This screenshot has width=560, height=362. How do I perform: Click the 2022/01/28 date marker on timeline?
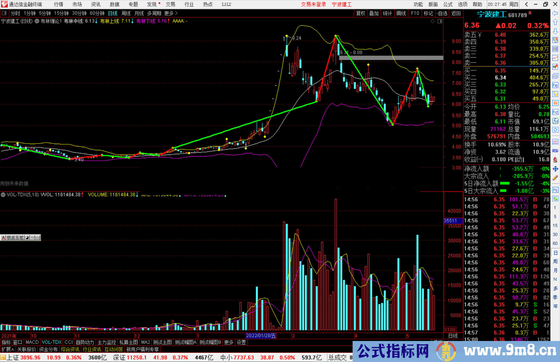click(261, 336)
